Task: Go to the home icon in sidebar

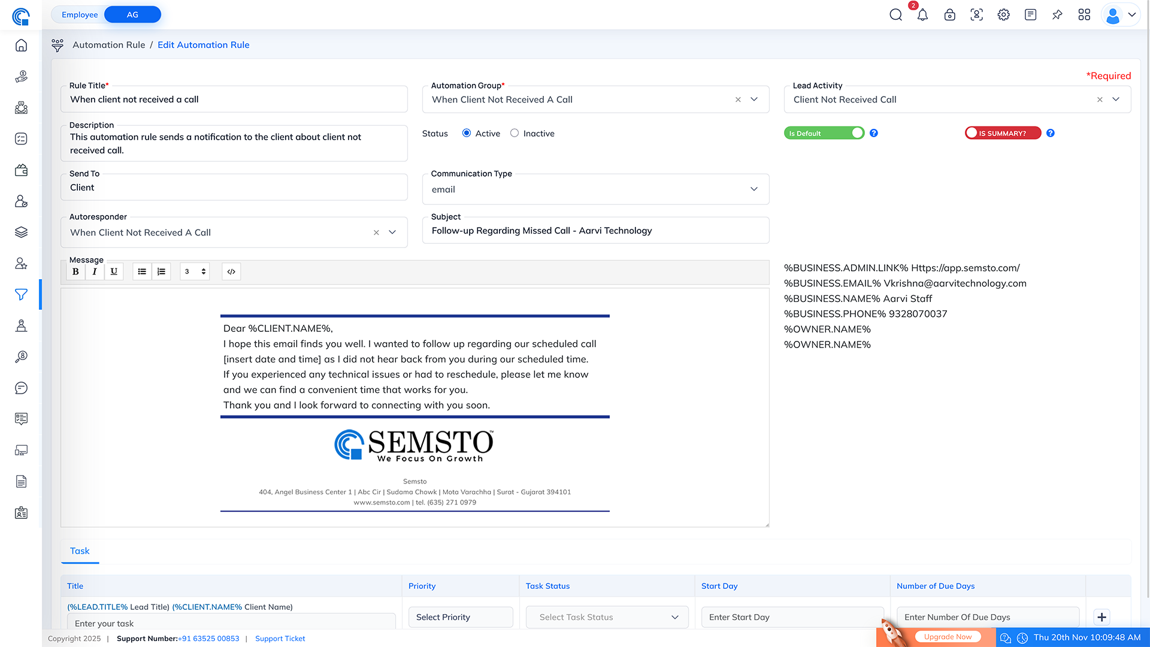Action: [x=21, y=46]
